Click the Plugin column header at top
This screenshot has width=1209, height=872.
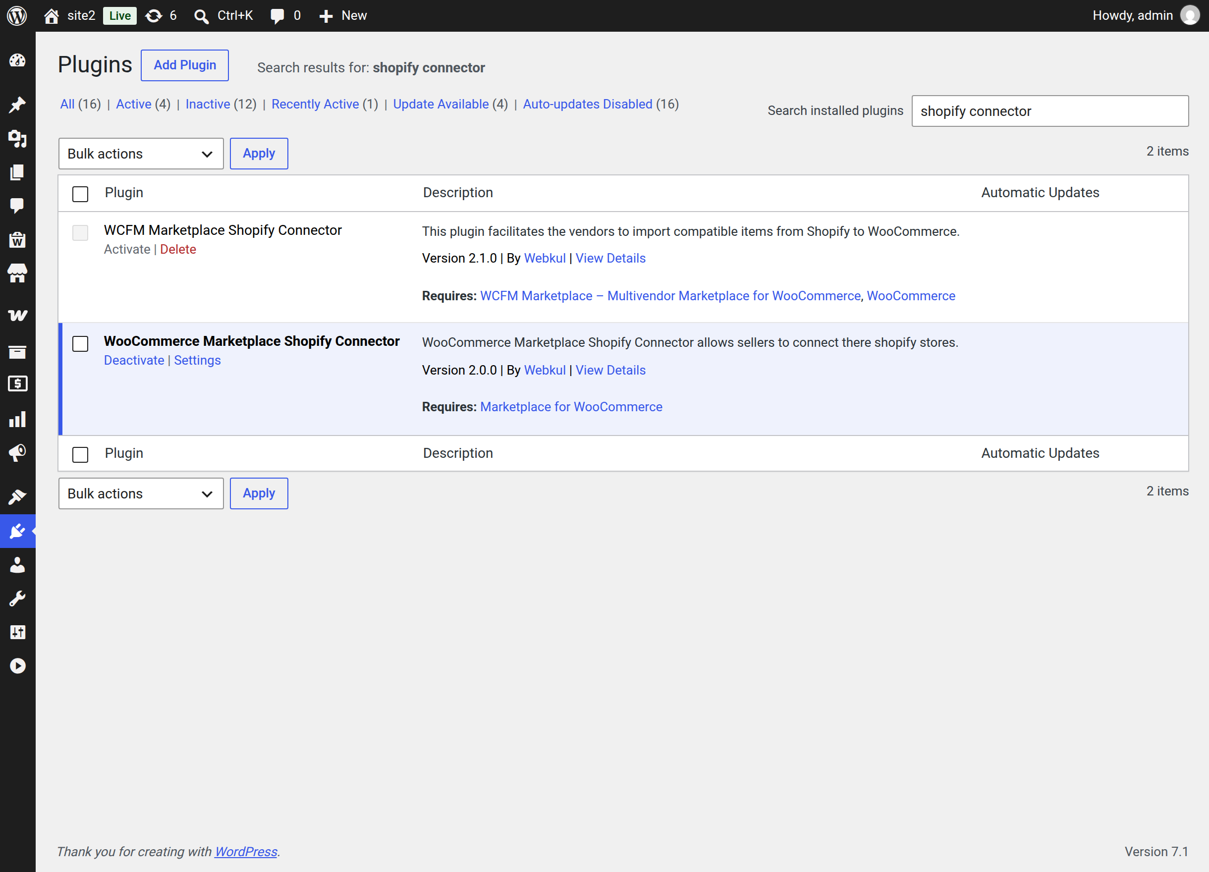click(x=124, y=192)
